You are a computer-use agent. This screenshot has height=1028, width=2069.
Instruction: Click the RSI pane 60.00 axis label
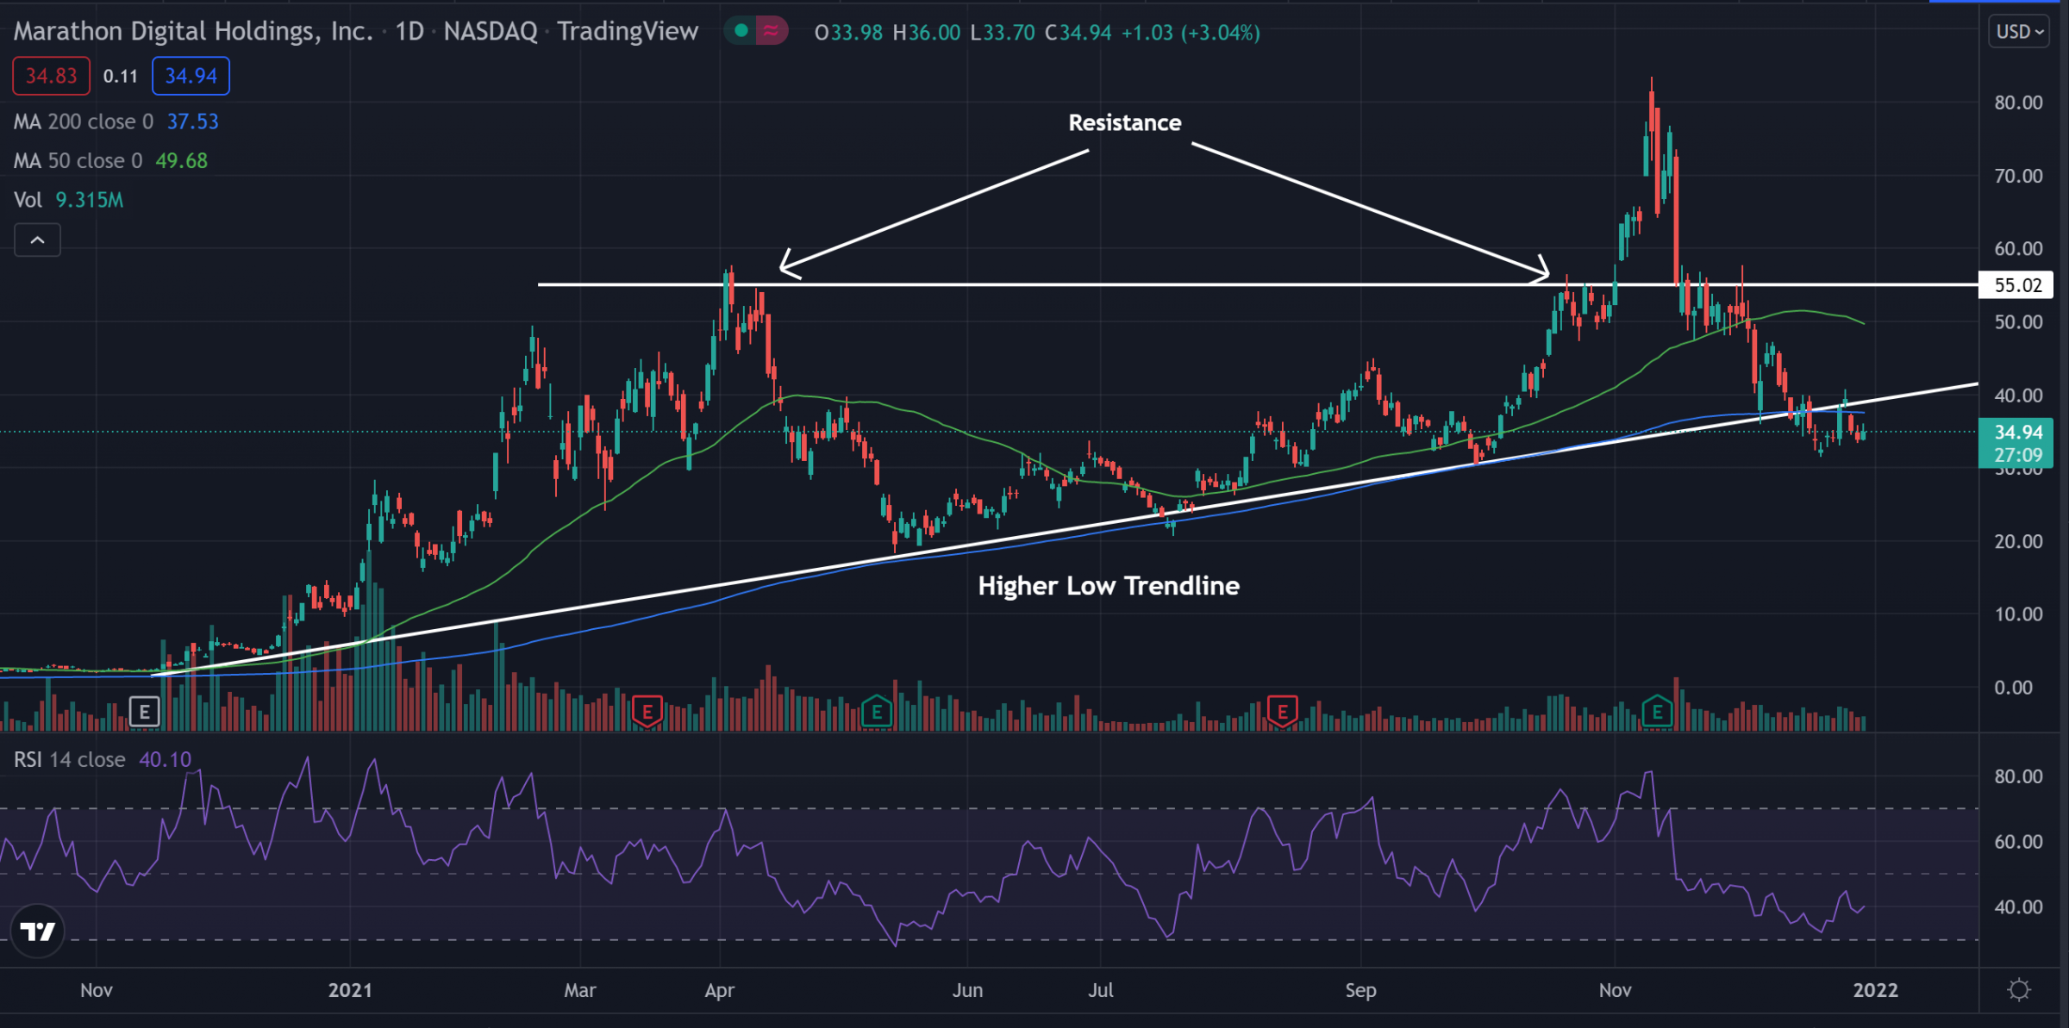(2018, 842)
